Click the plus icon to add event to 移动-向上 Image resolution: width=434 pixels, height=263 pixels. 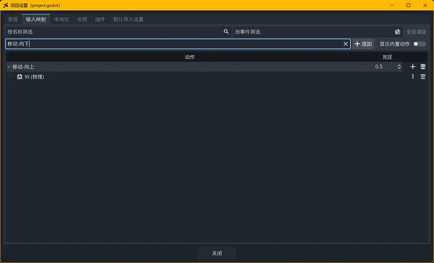(413, 67)
